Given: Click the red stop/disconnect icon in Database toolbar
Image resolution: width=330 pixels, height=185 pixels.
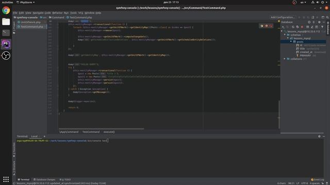Looking at the screenshot, I should pos(302,27).
